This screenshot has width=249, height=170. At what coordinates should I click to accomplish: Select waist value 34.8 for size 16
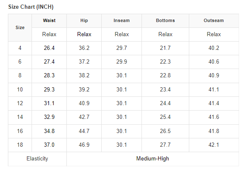click(49, 131)
